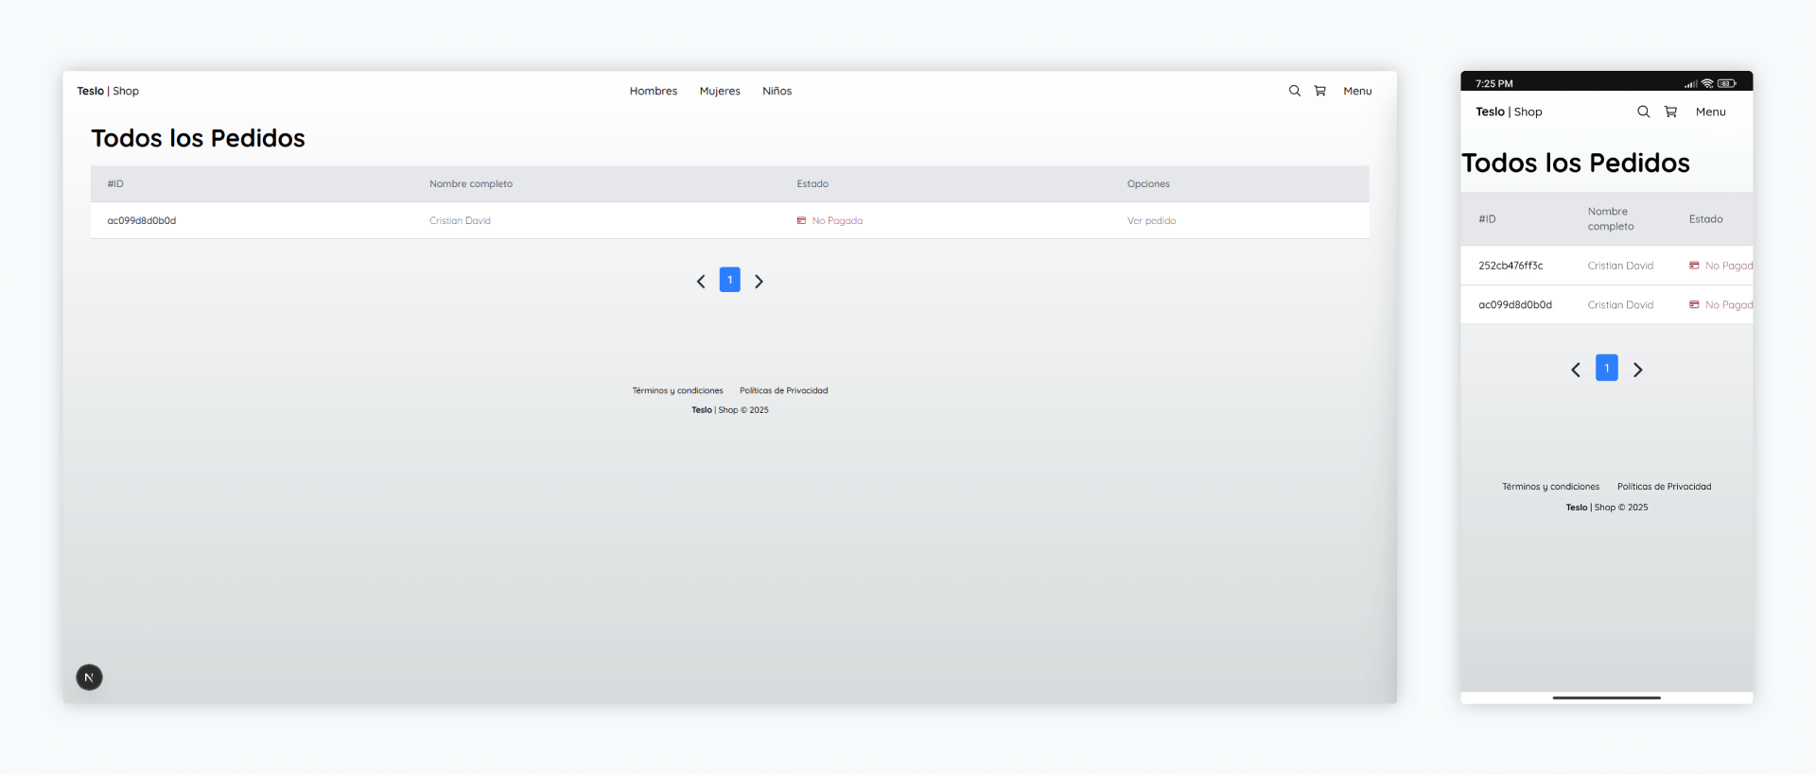Open the Menu in the desktop view
The width and height of the screenshot is (1816, 775).
point(1357,91)
